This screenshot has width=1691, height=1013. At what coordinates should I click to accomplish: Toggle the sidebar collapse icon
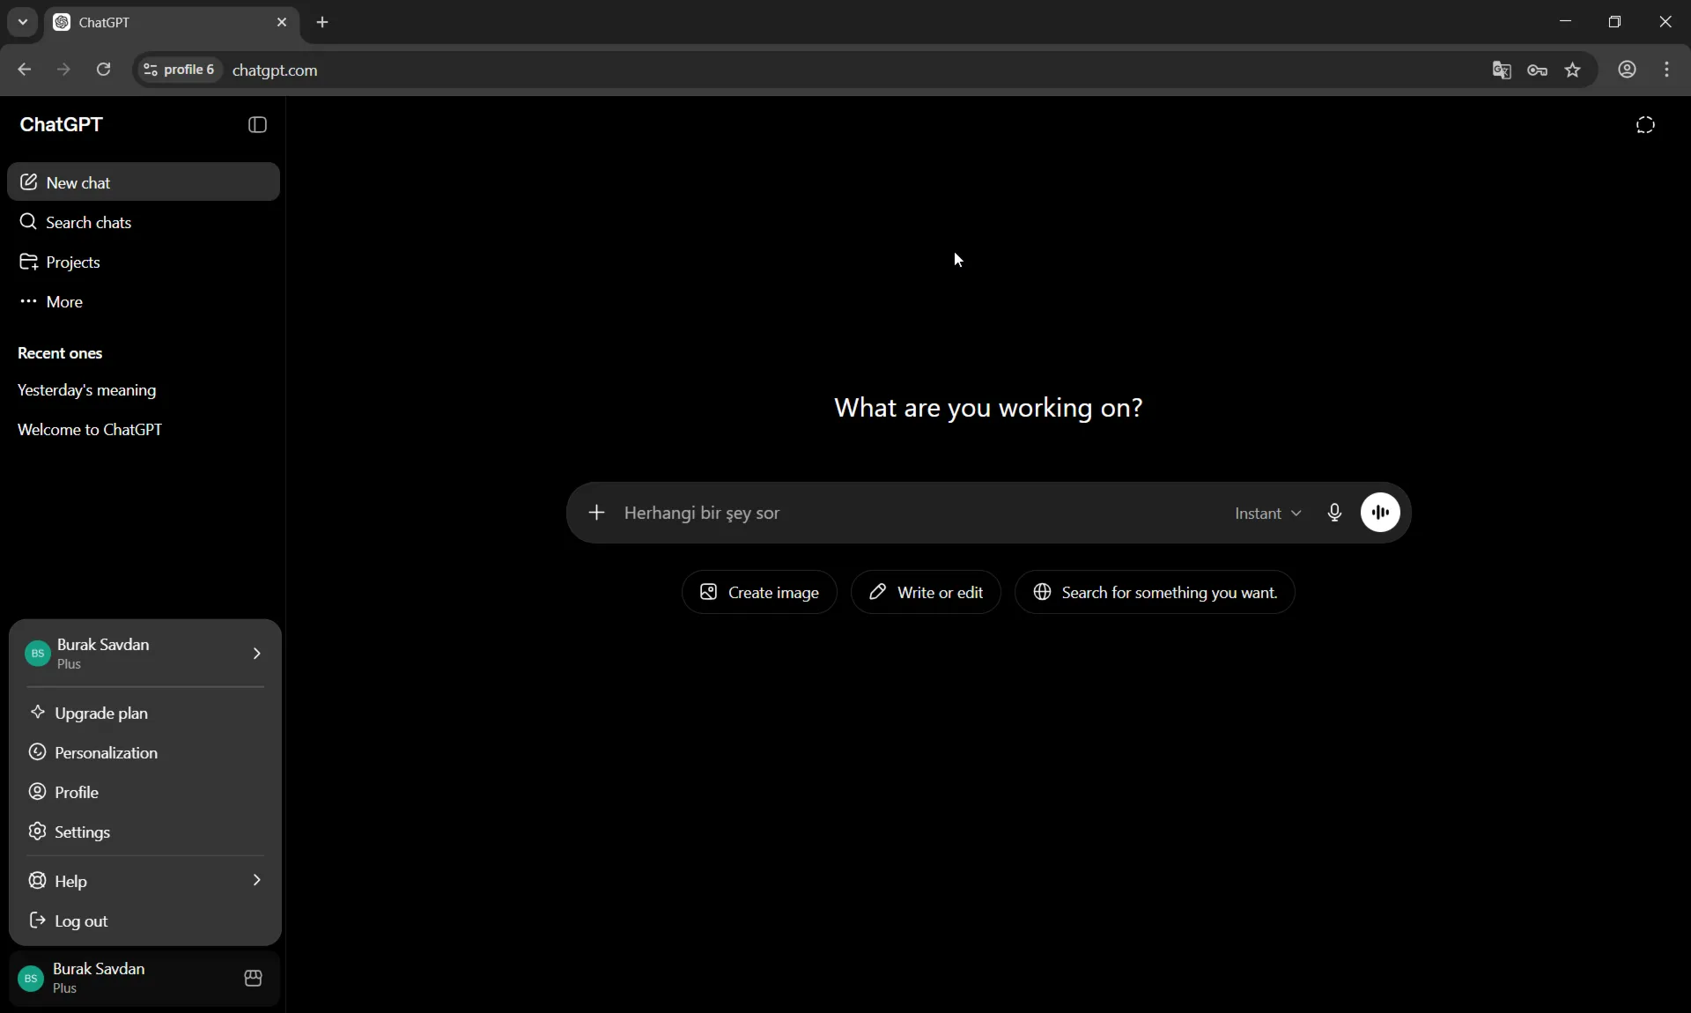click(257, 125)
